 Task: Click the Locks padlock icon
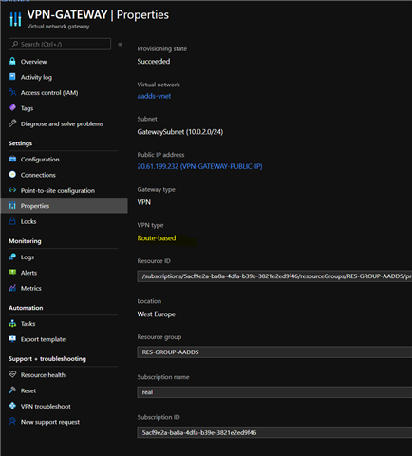[x=12, y=221]
